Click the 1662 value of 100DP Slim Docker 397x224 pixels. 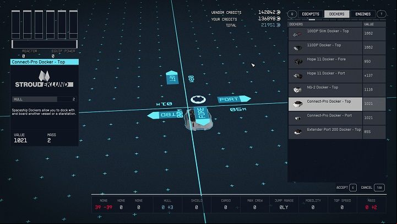click(368, 33)
